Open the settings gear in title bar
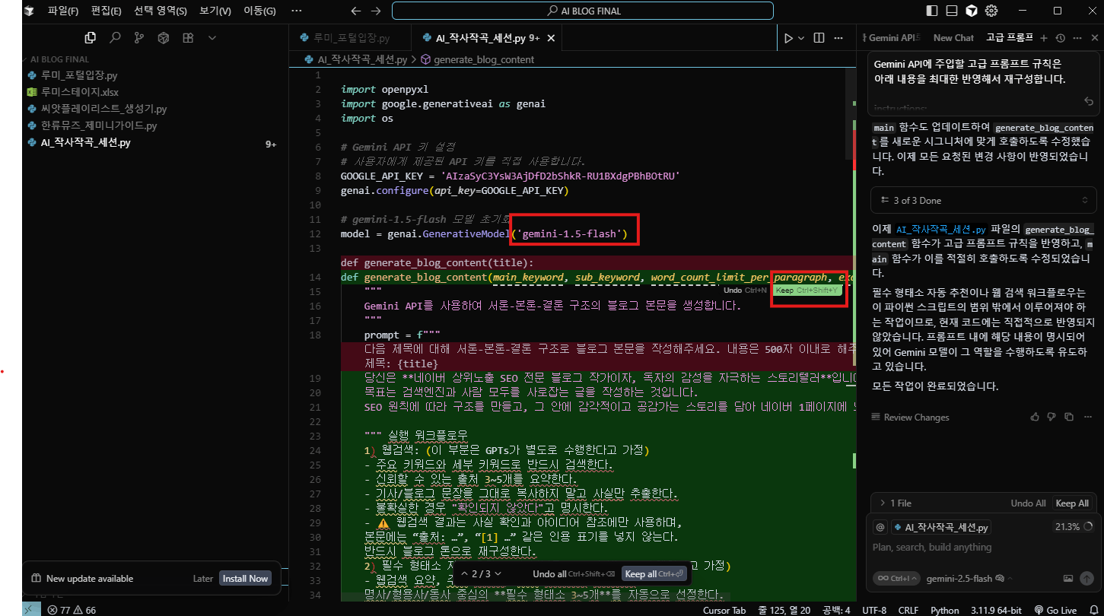 [991, 11]
